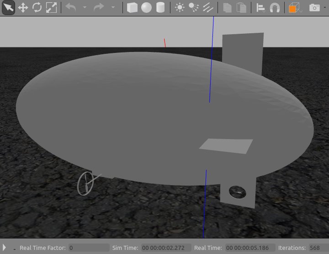Screen dimensions: 329x254
Task: Click the Real Time value field
Action: tap(250, 248)
